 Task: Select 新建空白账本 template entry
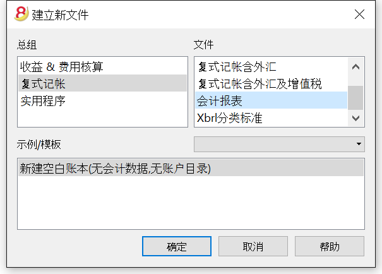191,168
